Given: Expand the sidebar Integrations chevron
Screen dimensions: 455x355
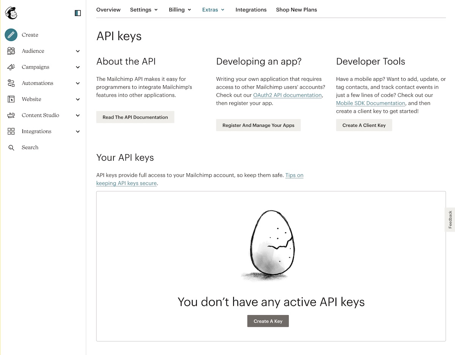Looking at the screenshot, I should (x=78, y=131).
